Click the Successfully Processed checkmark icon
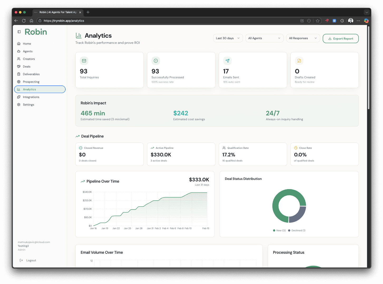Image resolution: width=383 pixels, height=284 pixels. pos(156,61)
